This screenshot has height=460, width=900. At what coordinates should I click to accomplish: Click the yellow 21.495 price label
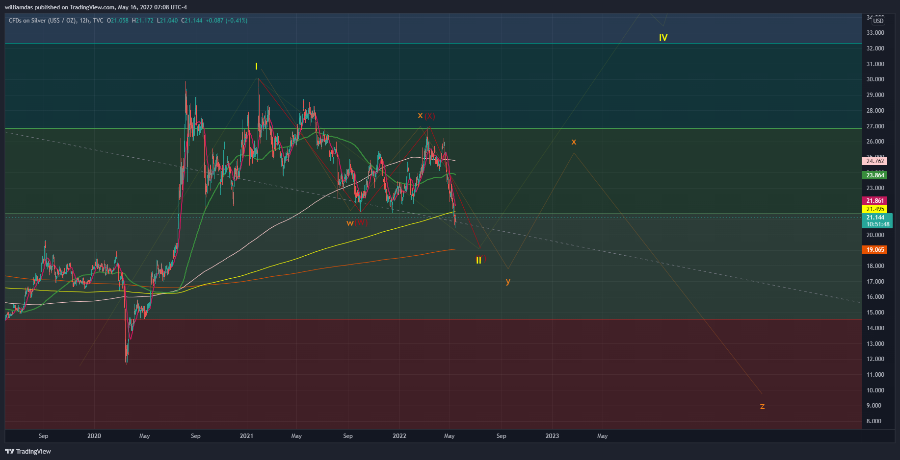875,209
